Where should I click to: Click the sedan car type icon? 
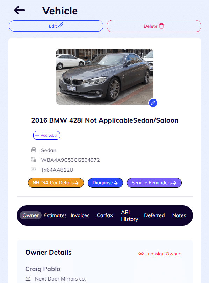point(34,150)
